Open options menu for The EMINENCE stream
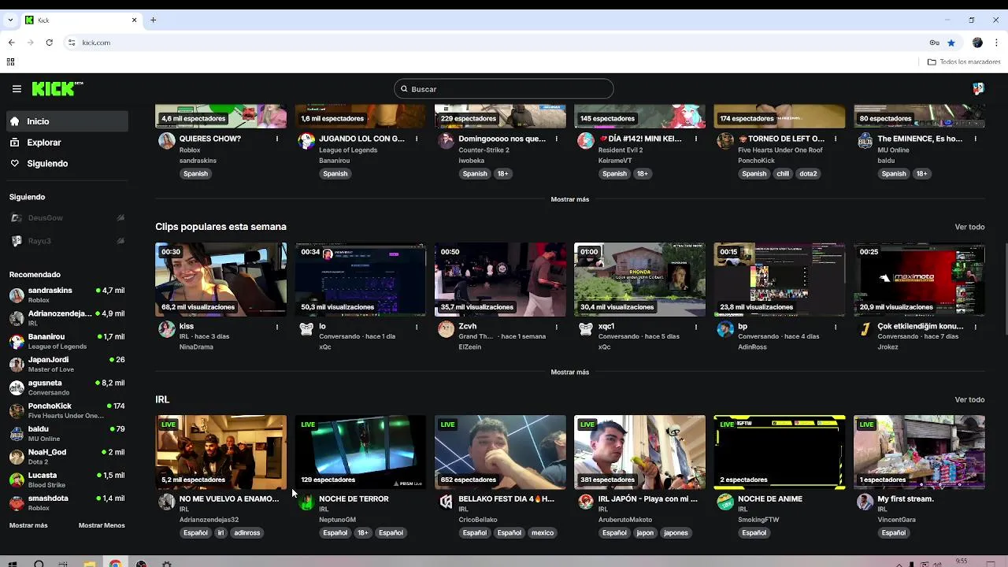The height and width of the screenshot is (567, 1008). pyautogui.click(x=976, y=139)
